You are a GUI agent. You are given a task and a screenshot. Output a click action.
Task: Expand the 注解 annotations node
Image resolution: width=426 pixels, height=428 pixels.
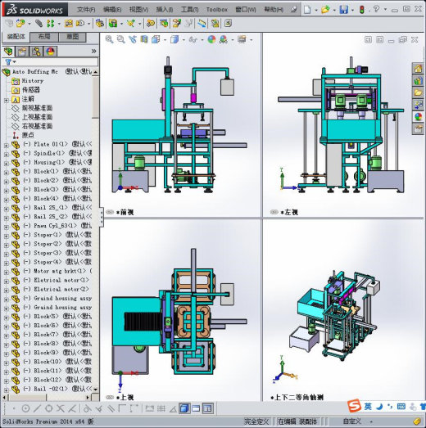6,100
